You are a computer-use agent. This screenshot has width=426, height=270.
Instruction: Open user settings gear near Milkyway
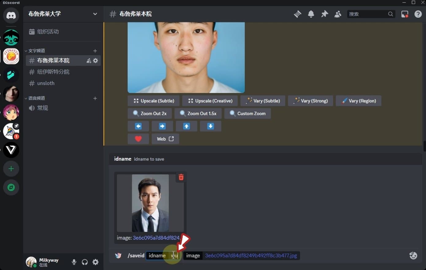click(x=95, y=262)
